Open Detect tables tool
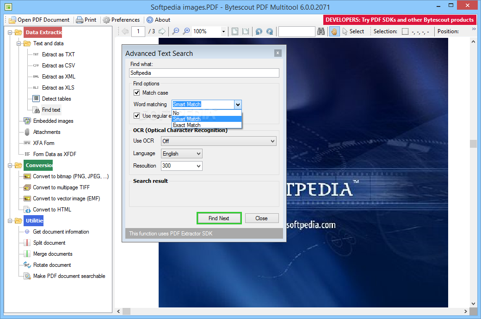Viewport: 481px width, 319px height. point(56,99)
